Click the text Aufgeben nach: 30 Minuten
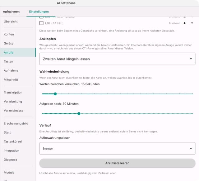This screenshot has height=181, width=199. [59, 104]
